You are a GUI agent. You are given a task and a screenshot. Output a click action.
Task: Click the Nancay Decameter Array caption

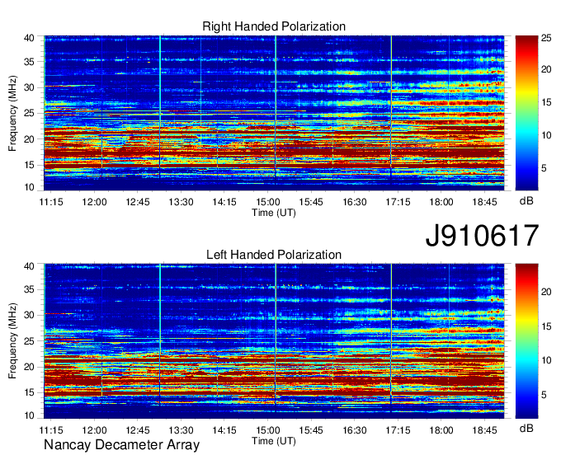121,444
